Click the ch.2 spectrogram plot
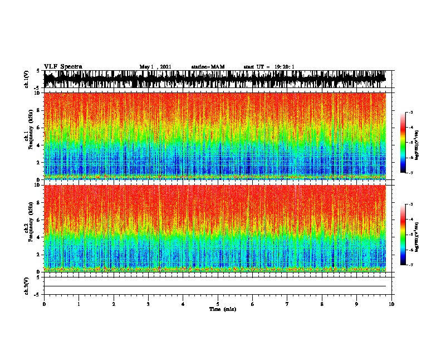 214,228
